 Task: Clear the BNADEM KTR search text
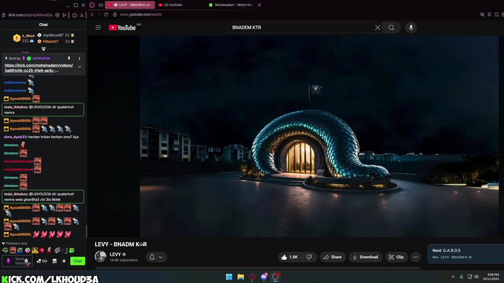378,28
